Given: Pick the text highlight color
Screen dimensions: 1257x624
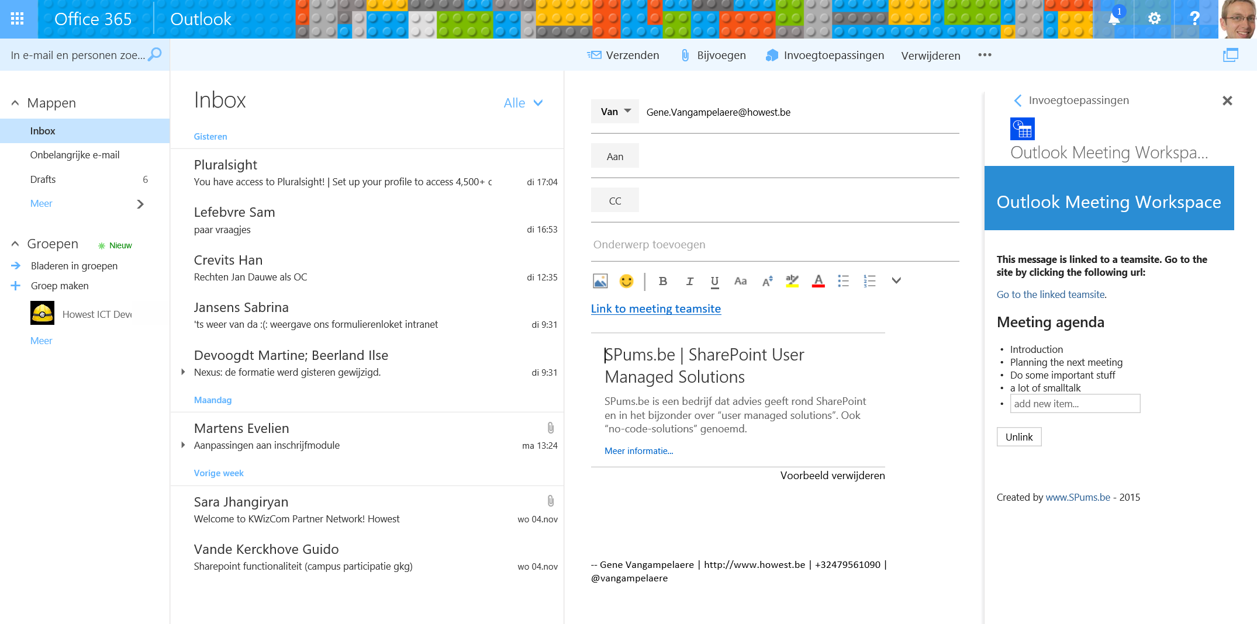Looking at the screenshot, I should [x=792, y=281].
